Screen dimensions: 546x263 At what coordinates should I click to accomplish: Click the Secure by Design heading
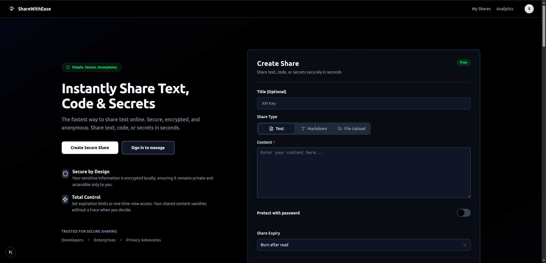tap(91, 172)
